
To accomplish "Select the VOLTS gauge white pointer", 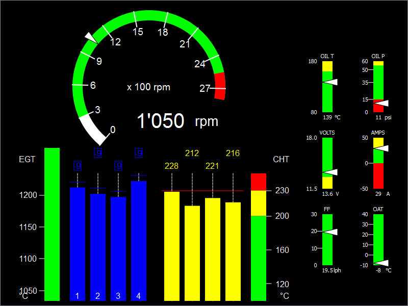I will pyautogui.click(x=330, y=172).
